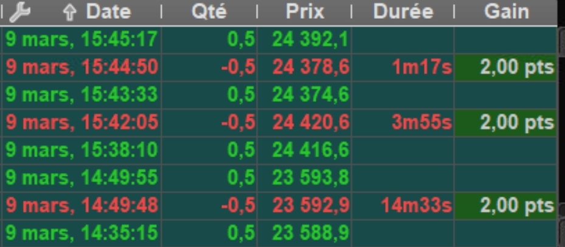This screenshot has height=247, width=565.
Task: Click the price 23 593,8
Action: (310, 177)
